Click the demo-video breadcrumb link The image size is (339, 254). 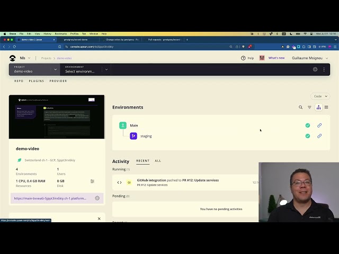pyautogui.click(x=64, y=58)
